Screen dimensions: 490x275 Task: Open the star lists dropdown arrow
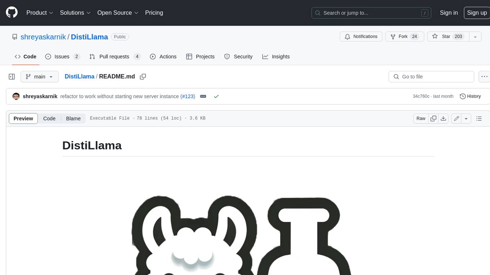(x=475, y=37)
